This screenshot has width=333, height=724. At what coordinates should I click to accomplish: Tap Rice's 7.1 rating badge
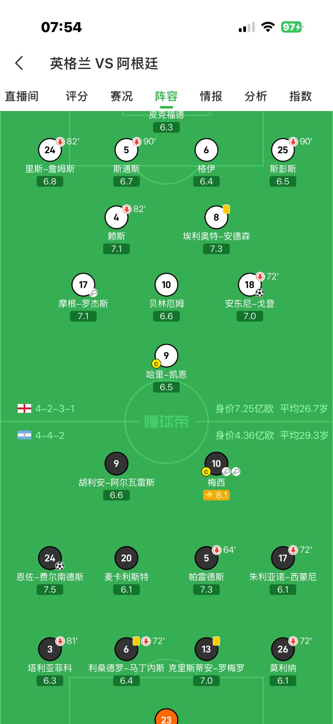point(116,249)
